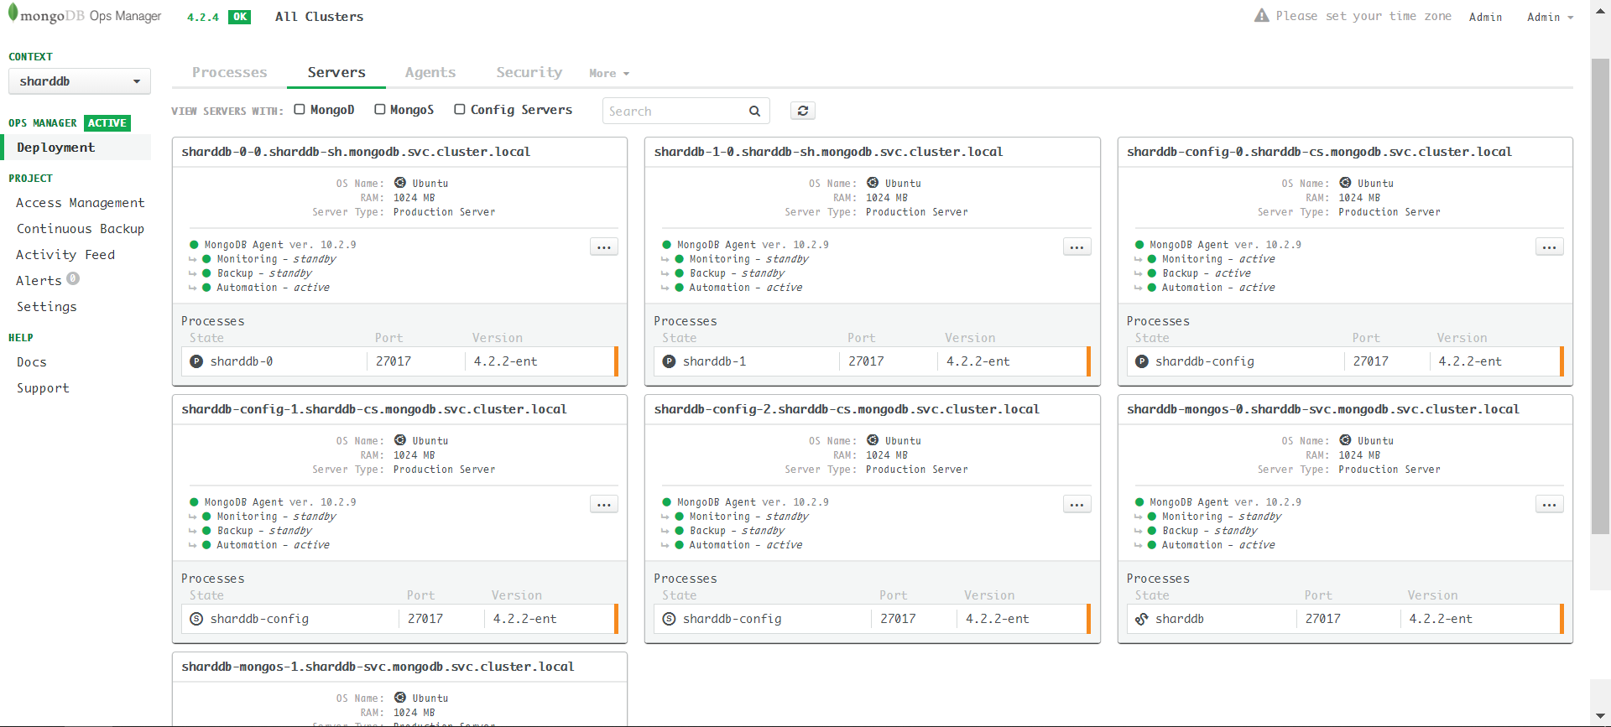Open the Activity Feed page
The image size is (1611, 727).
point(65,255)
